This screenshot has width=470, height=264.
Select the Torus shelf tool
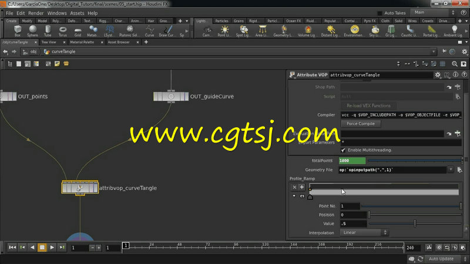63,31
